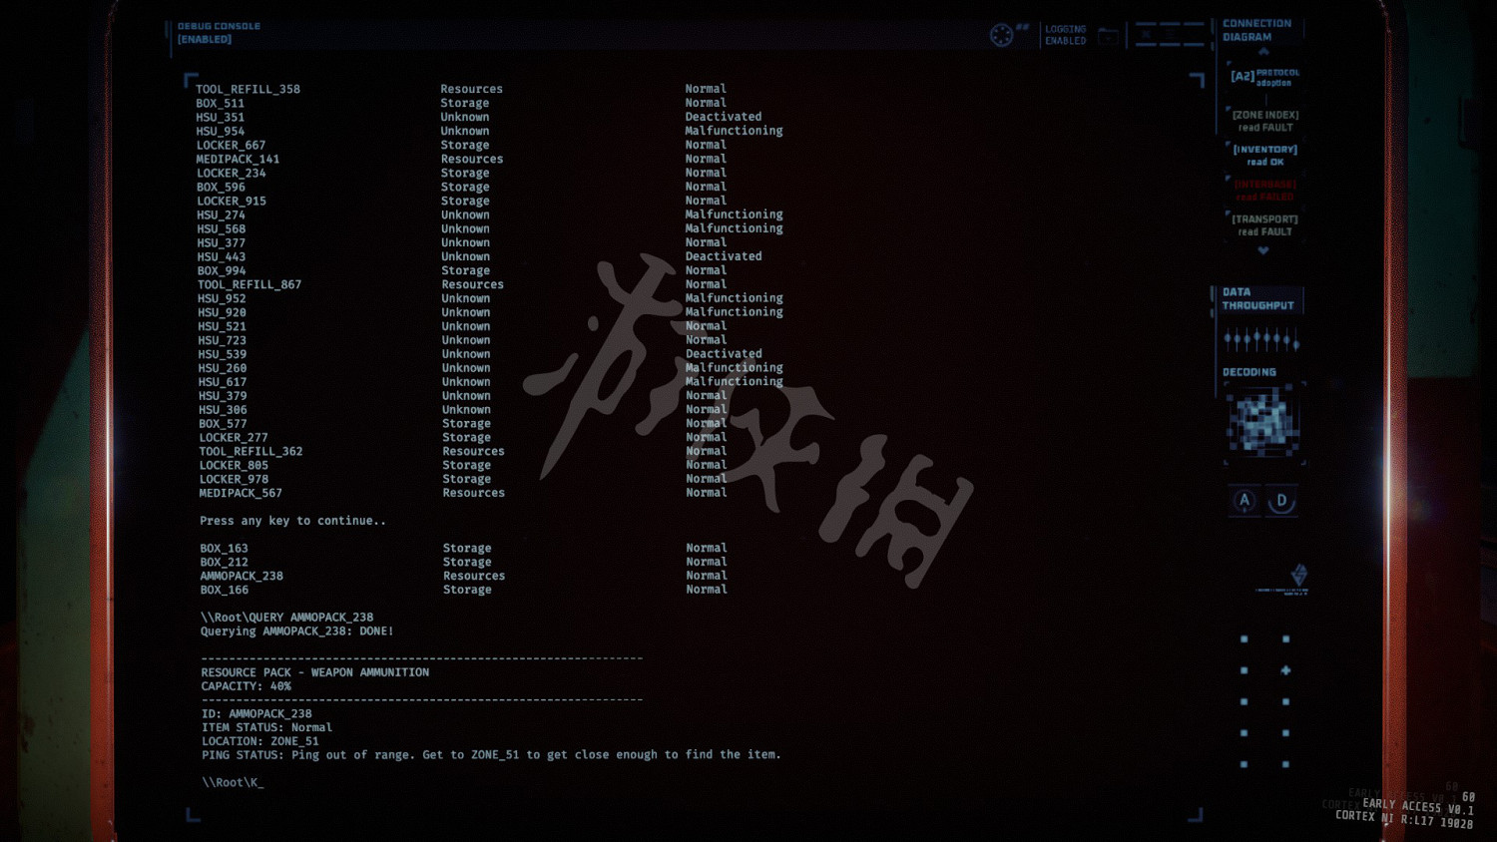Expand Connection Diagram with the down chevron
1497x842 pixels.
tap(1263, 251)
